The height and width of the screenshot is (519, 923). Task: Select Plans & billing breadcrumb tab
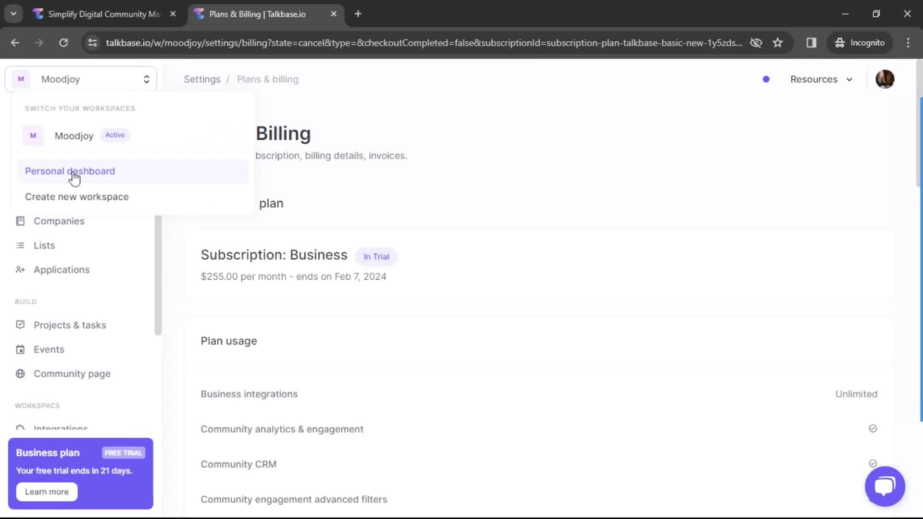tap(267, 79)
